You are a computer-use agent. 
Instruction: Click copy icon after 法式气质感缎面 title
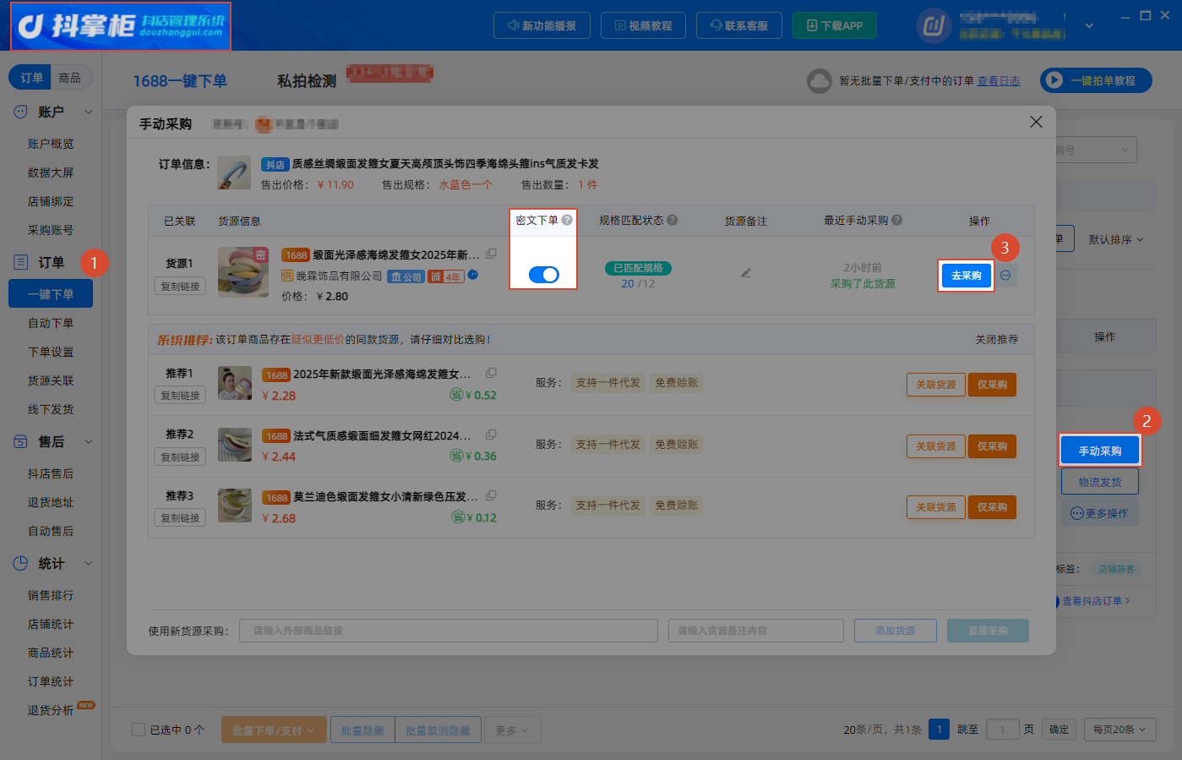pos(491,435)
